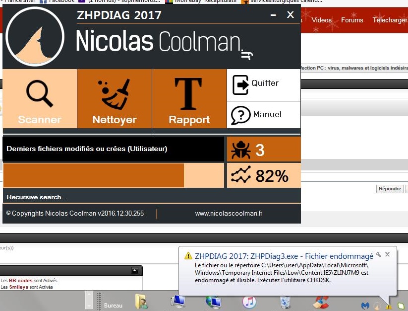Open Telecharger in the browser site menu
This screenshot has width=408, height=311.
click(x=390, y=20)
